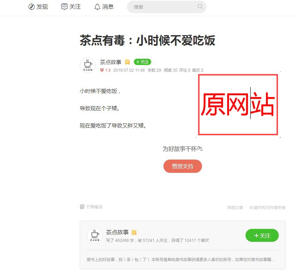Click the magnifier search icon
Screen dimensions: 298x275
click(x=200, y=7)
